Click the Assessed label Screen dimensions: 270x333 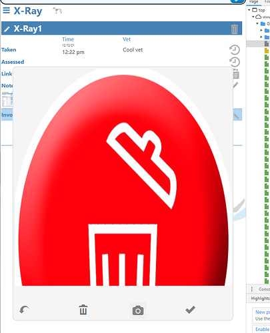pyautogui.click(x=13, y=62)
